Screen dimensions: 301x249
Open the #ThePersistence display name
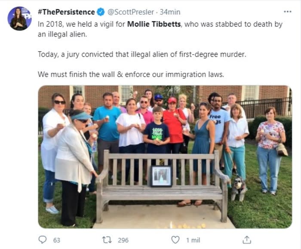coord(66,12)
